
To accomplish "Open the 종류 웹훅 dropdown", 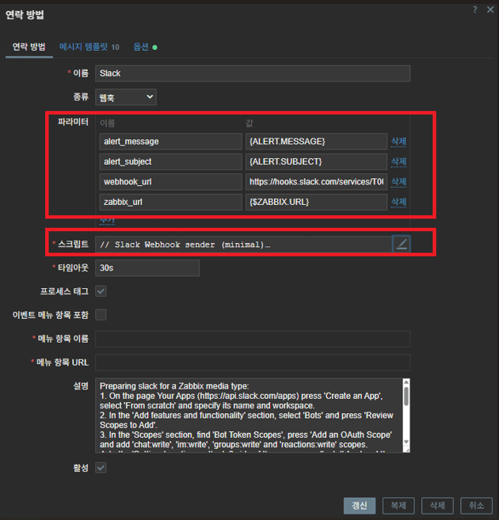I will pyautogui.click(x=125, y=97).
